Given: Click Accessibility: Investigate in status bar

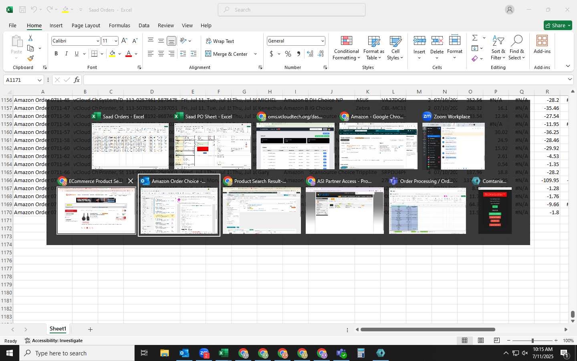Looking at the screenshot, I should coord(54,341).
